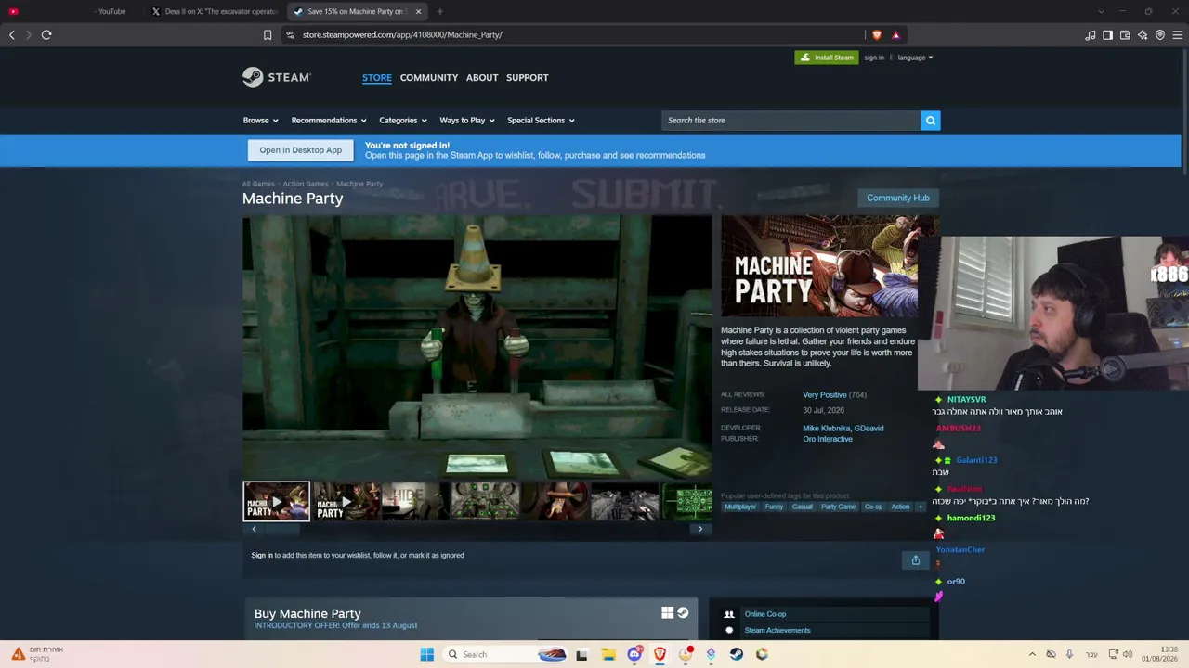Click All Games breadcrumb link
Screen dimensions: 1189x668
pyautogui.click(x=258, y=184)
